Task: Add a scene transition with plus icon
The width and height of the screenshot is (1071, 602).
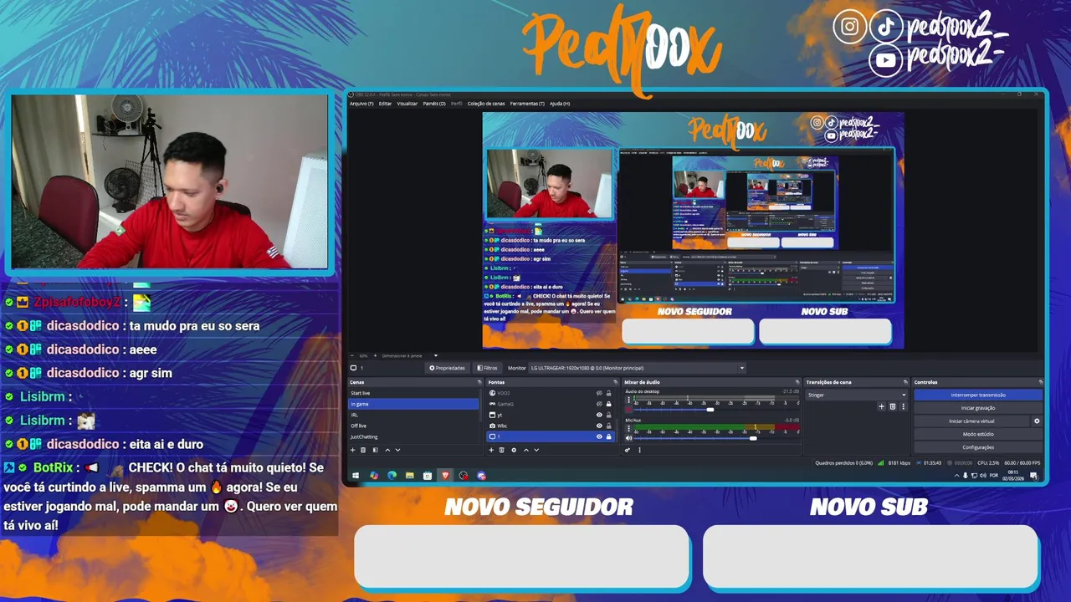Action: pyautogui.click(x=881, y=406)
